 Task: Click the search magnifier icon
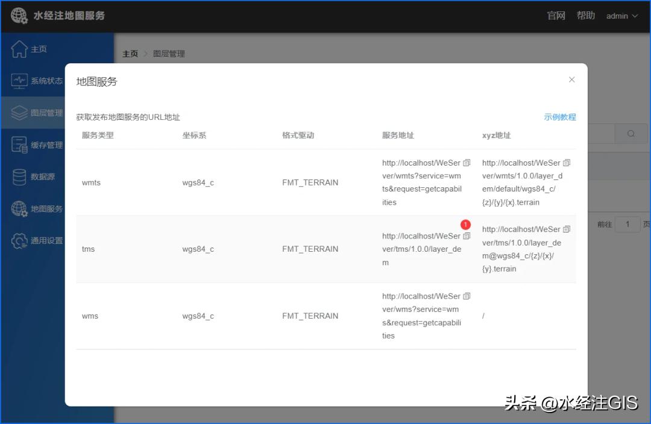[631, 133]
